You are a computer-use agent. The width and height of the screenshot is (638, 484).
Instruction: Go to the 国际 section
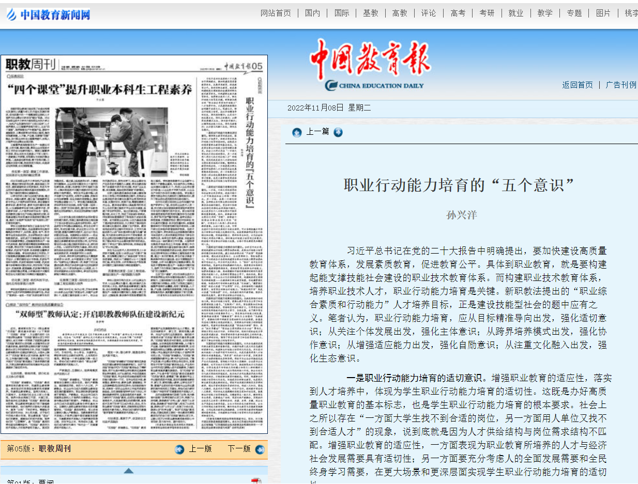pyautogui.click(x=342, y=13)
